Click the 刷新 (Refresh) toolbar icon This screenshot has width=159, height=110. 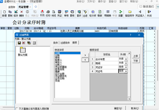click(x=100, y=14)
